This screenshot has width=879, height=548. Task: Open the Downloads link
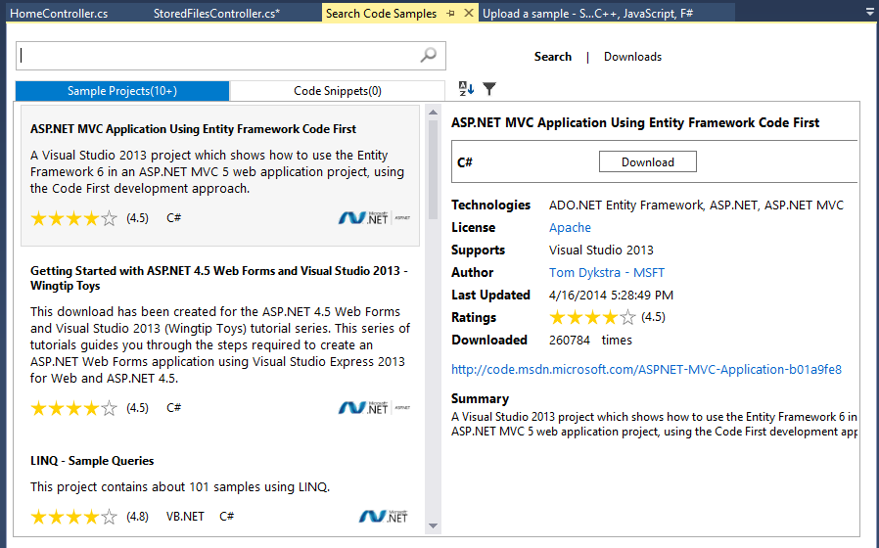point(632,57)
